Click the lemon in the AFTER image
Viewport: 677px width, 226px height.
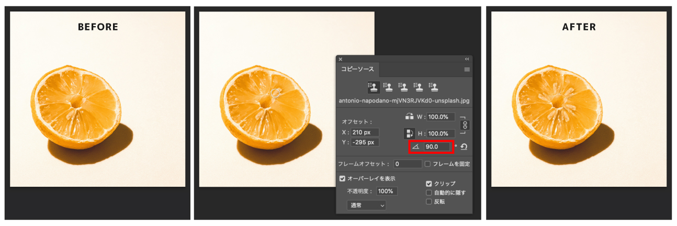(558, 107)
